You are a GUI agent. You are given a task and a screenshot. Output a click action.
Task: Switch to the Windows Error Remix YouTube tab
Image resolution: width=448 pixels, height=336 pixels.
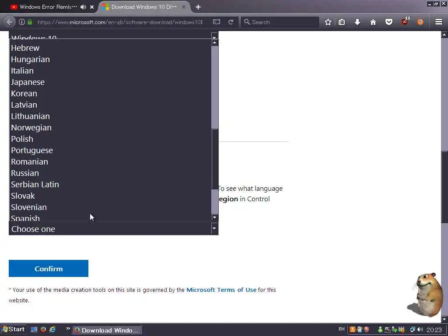tap(48, 7)
